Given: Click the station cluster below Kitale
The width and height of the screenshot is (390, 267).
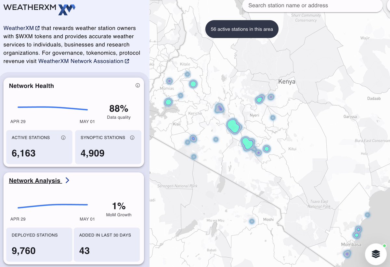Looking at the screenshot, I should click(193, 84).
